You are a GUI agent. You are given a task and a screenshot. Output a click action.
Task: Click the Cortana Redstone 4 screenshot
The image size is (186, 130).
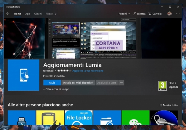108,37
